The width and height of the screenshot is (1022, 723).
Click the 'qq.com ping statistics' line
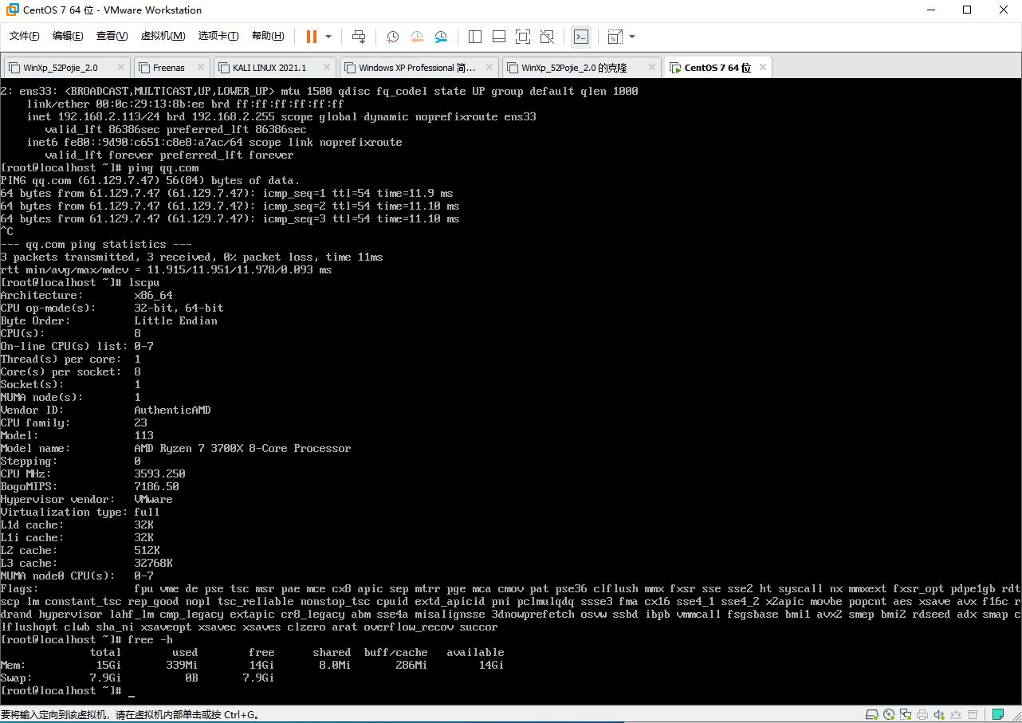tap(96, 245)
